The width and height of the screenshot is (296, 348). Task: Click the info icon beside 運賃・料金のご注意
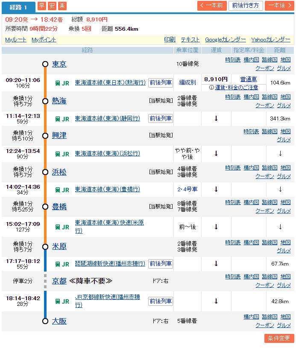[x=211, y=88]
